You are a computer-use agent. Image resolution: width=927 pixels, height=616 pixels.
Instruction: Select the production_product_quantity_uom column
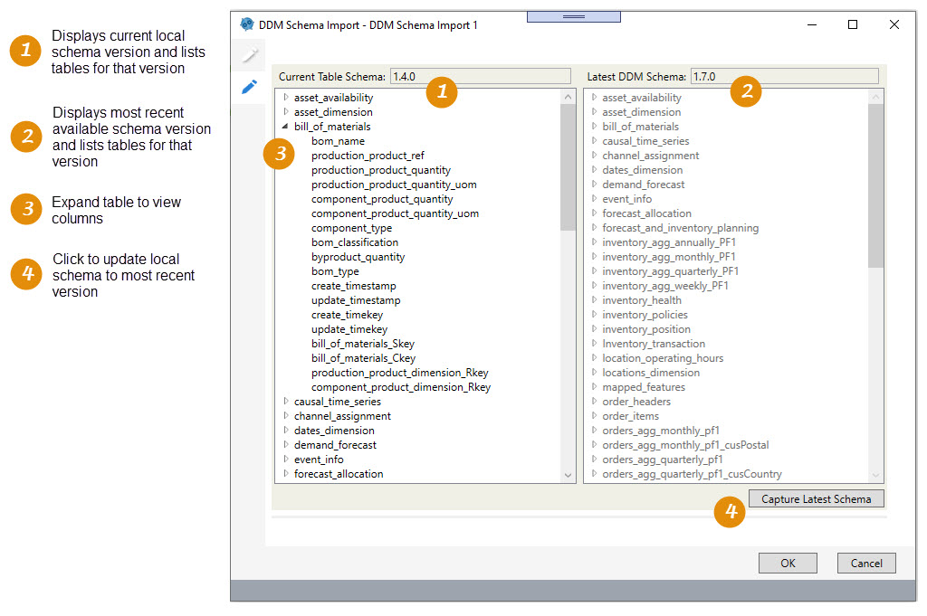coord(394,185)
